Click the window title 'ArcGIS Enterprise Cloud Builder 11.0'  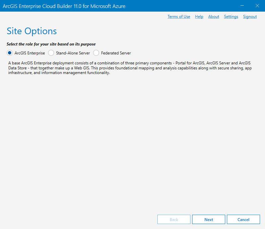coord(64,6)
